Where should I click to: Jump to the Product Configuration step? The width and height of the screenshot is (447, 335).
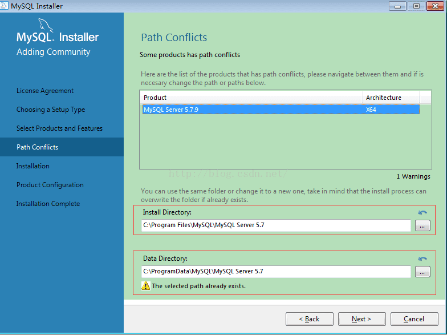[50, 185]
